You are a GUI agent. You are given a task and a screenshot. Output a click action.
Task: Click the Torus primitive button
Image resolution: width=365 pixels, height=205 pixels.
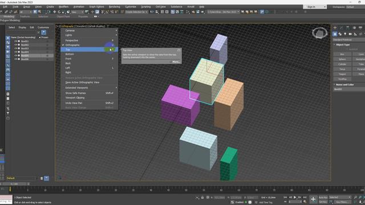point(342,69)
